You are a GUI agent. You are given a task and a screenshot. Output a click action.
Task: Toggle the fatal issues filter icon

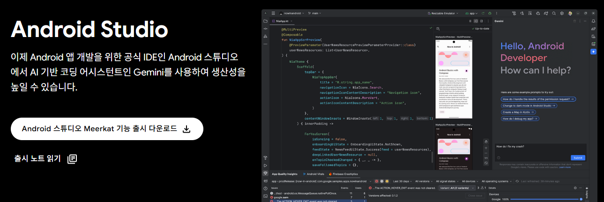coord(376,181)
